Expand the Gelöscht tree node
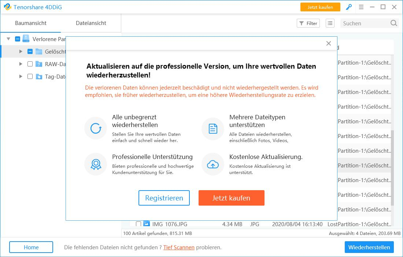This screenshot has height=257, width=403. 21,52
